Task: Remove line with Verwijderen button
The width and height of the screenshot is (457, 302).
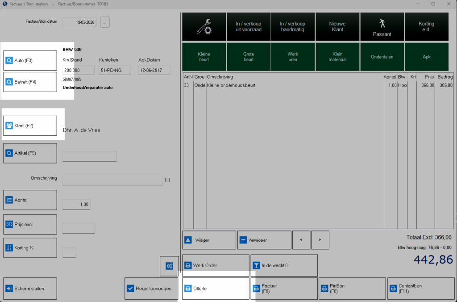Action: pyautogui.click(x=264, y=240)
